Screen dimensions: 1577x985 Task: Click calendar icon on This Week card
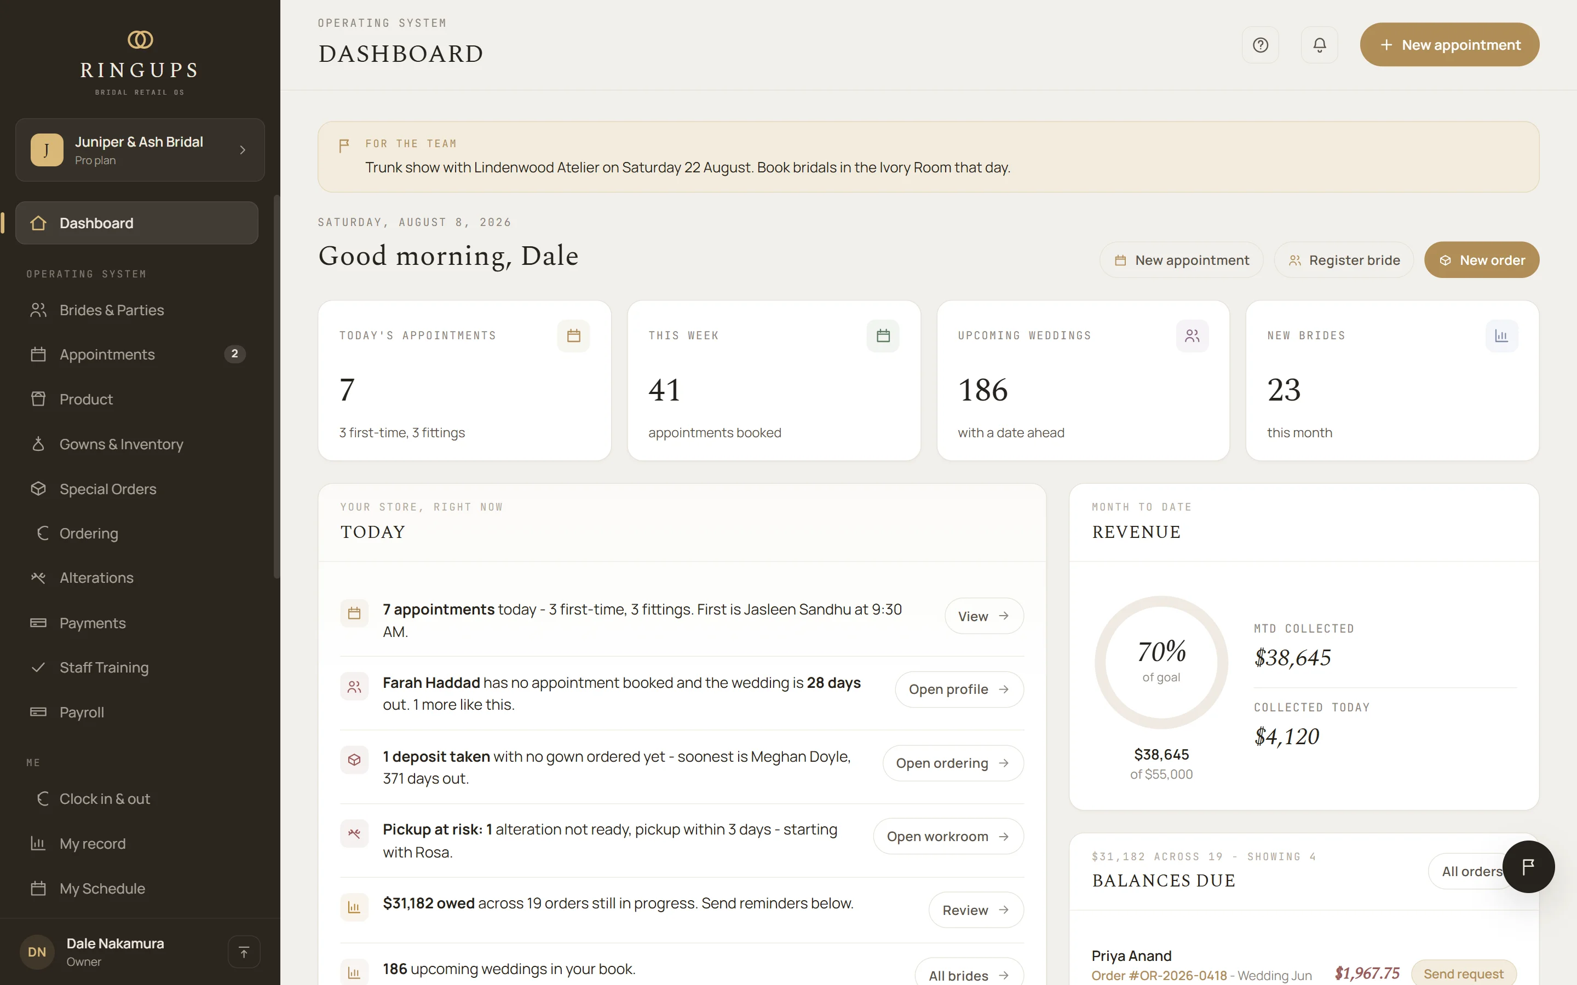coord(883,335)
